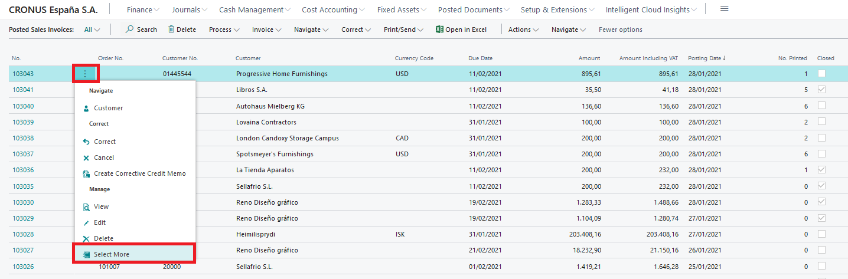Toggle Closed checkbox for London Candoxy Storage Campus
This screenshot has width=848, height=279.
click(x=821, y=137)
